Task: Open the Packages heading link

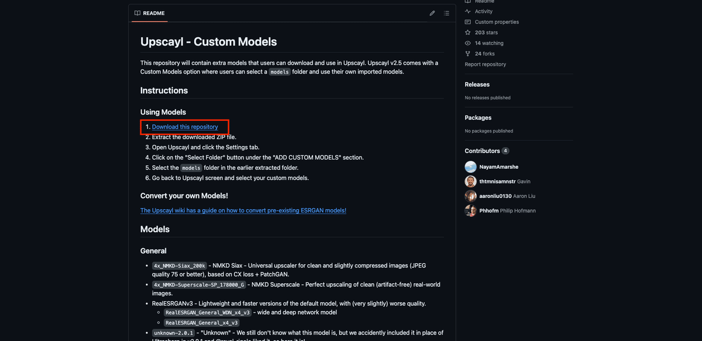Action: [478, 118]
